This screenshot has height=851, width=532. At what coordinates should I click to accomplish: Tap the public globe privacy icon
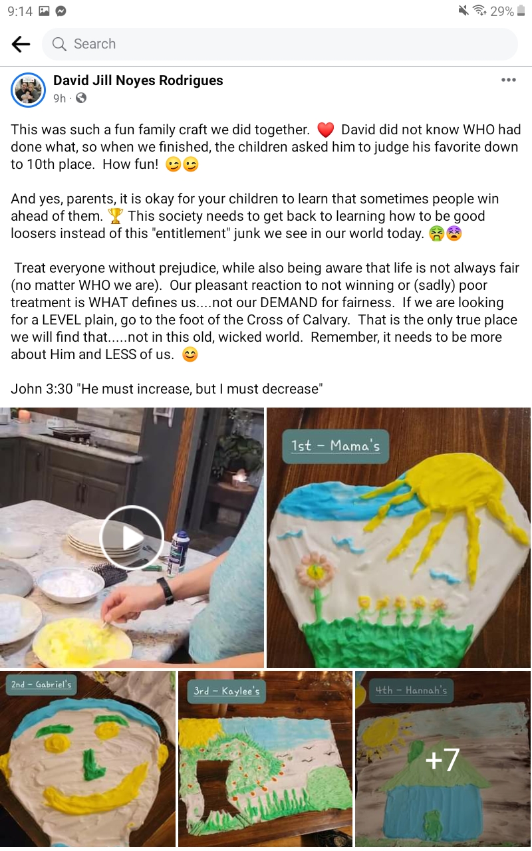(x=81, y=98)
